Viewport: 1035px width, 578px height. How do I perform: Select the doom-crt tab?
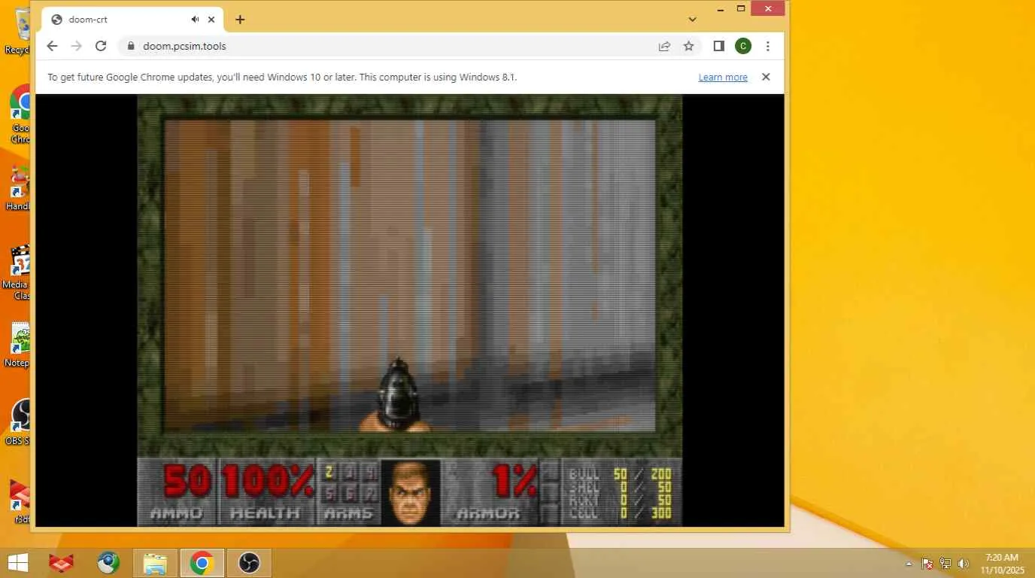(131, 20)
